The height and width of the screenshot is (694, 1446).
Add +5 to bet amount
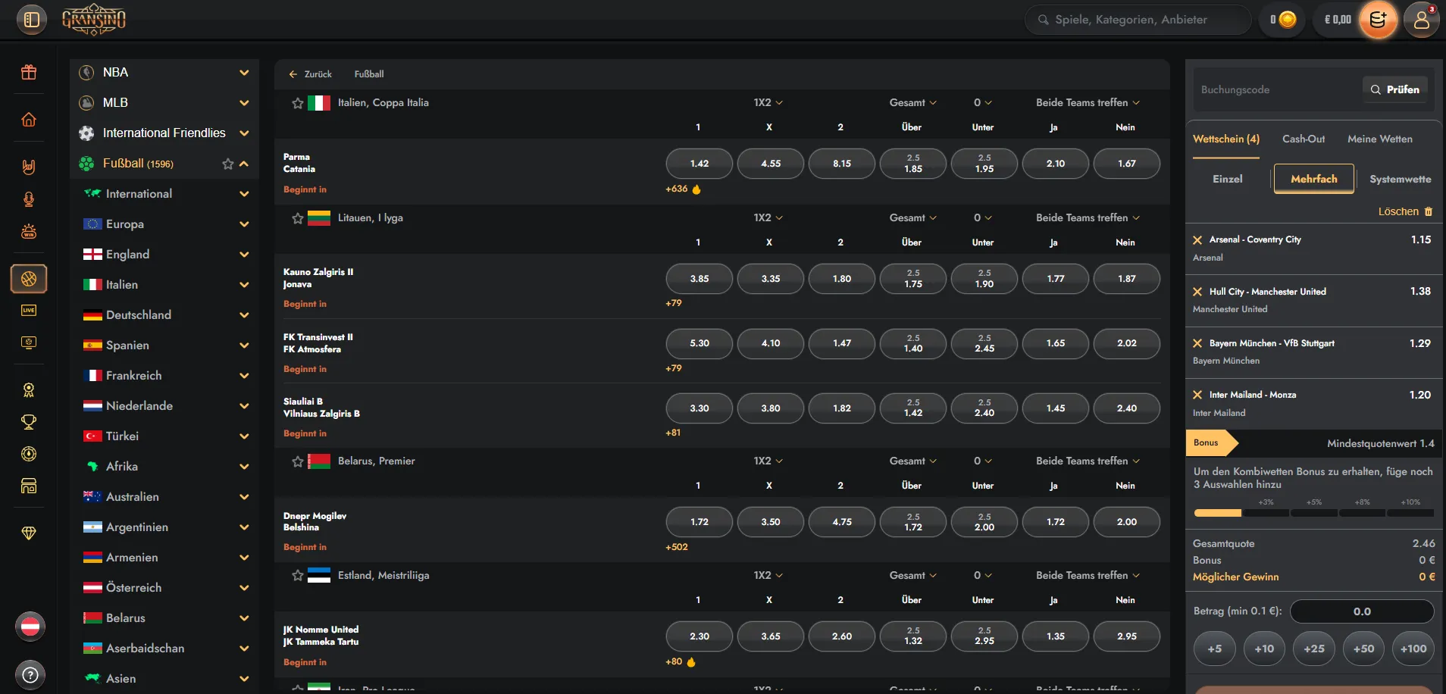click(1215, 649)
